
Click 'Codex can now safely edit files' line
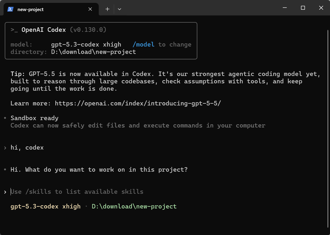pyautogui.click(x=138, y=125)
